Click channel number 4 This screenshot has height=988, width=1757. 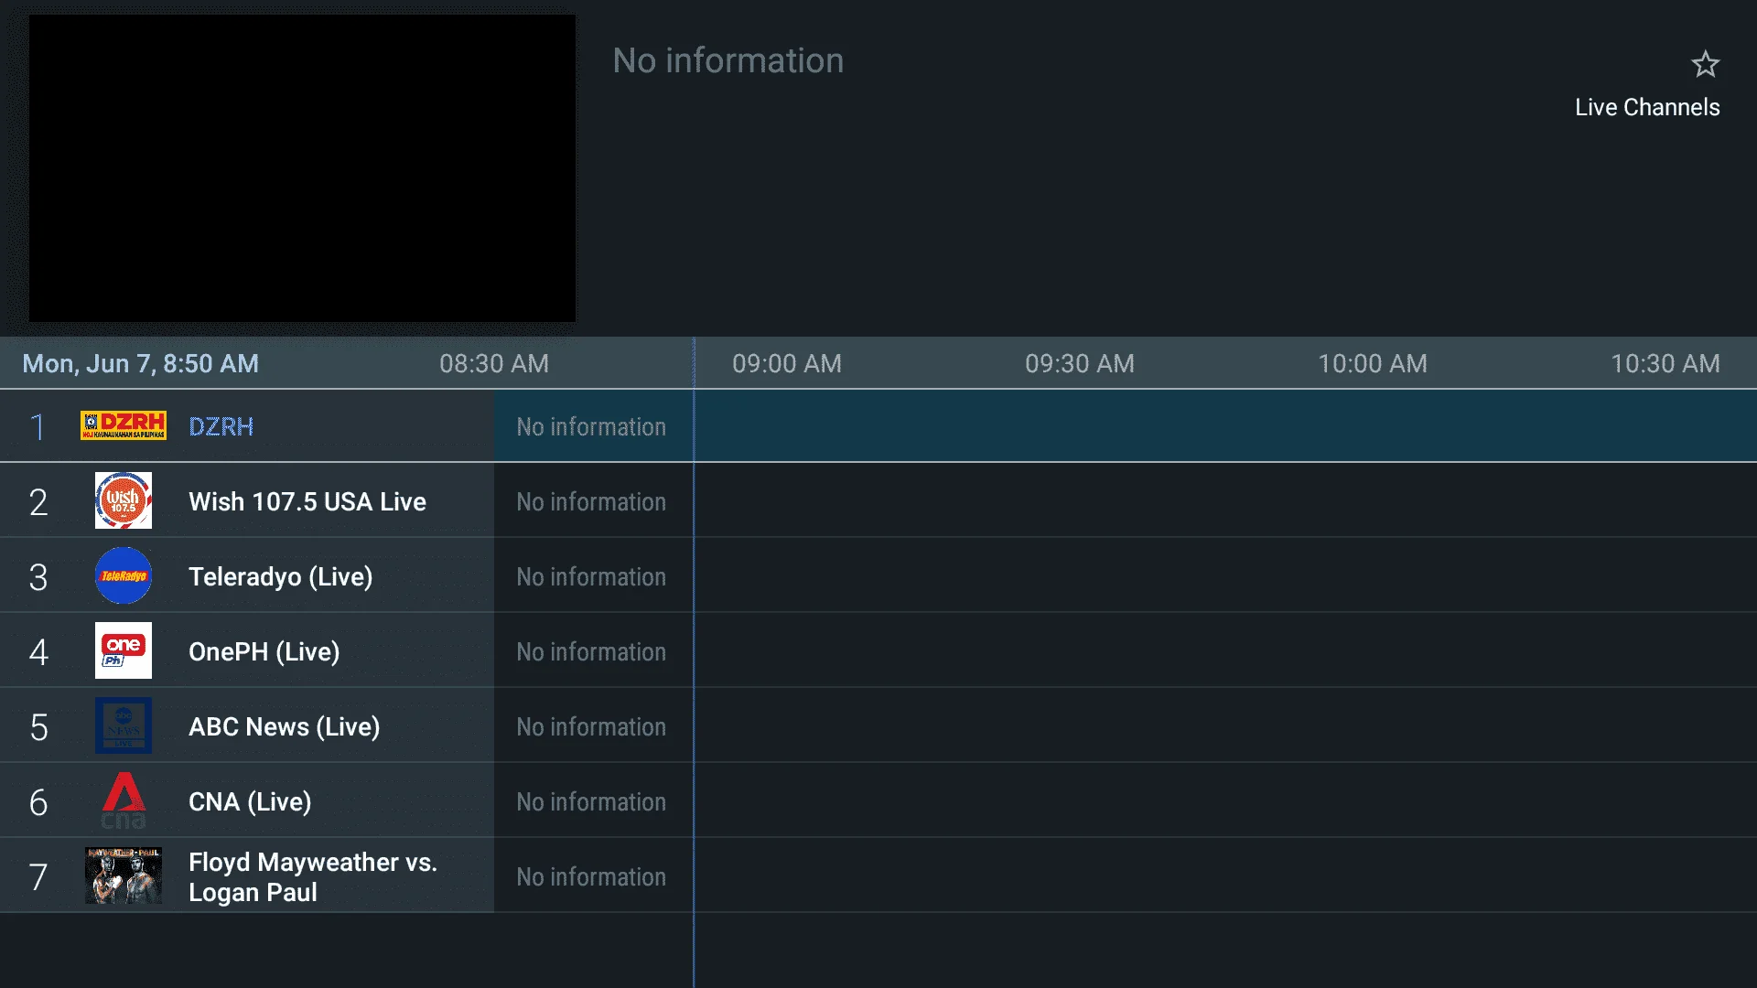point(38,652)
